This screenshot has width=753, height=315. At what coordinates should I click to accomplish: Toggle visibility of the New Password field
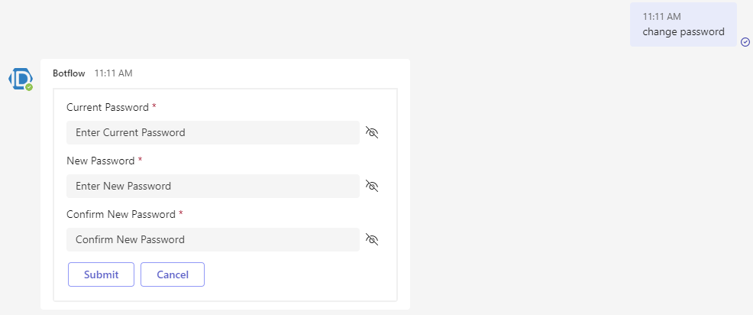coord(372,186)
